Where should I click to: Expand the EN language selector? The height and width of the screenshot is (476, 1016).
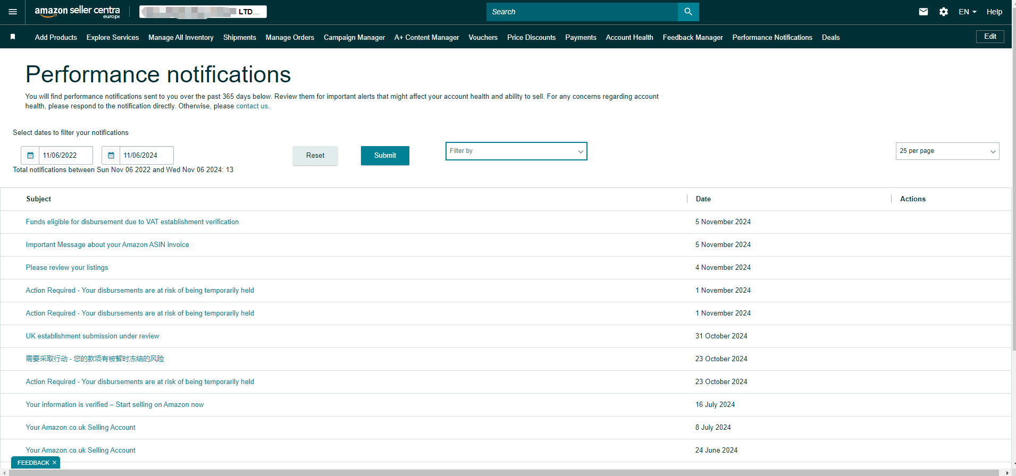pos(967,12)
